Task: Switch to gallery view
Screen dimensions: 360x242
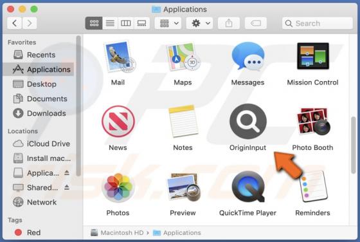Action: tap(141, 23)
